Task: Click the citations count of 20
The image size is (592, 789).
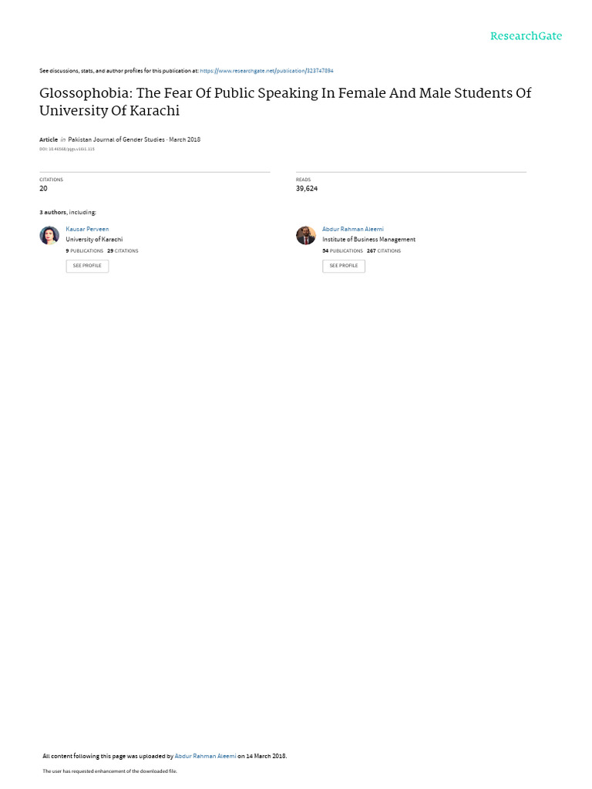Action: [43, 189]
